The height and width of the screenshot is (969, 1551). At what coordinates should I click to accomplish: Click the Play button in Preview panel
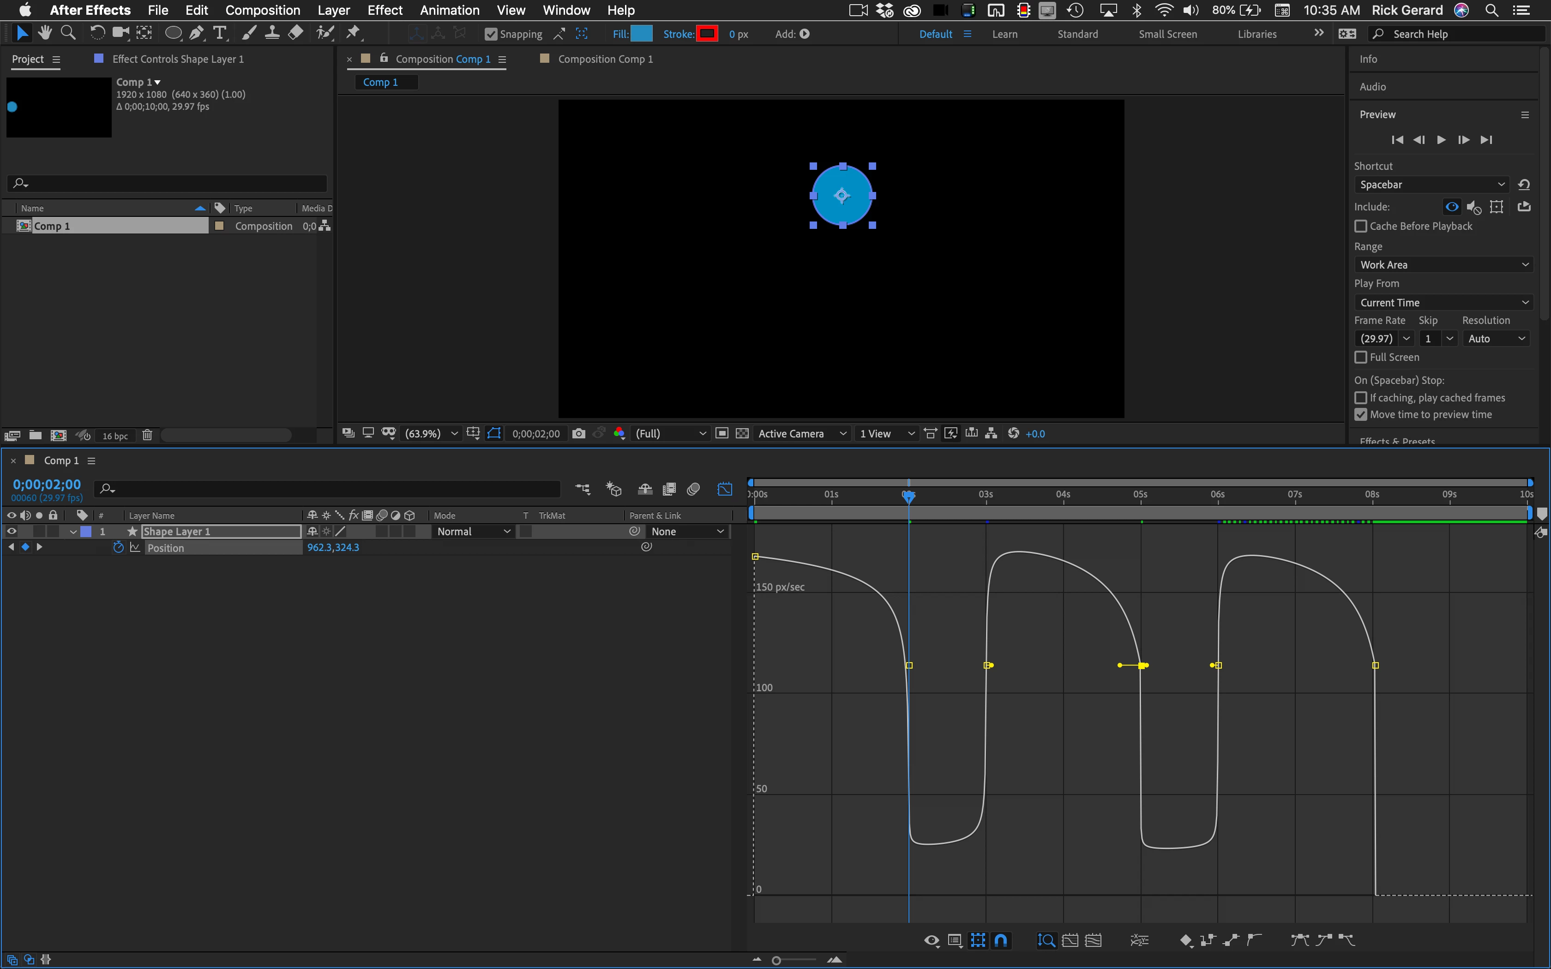coord(1441,140)
